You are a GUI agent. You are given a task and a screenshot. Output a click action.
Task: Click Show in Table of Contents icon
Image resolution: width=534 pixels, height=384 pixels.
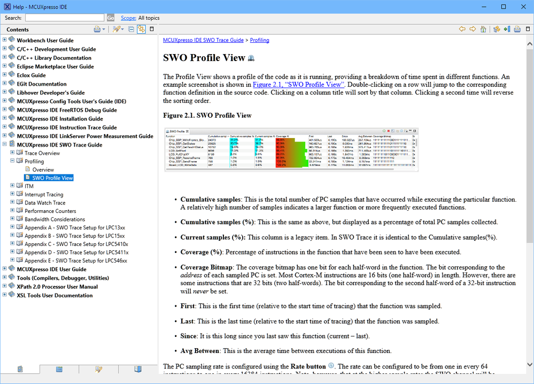coord(497,29)
